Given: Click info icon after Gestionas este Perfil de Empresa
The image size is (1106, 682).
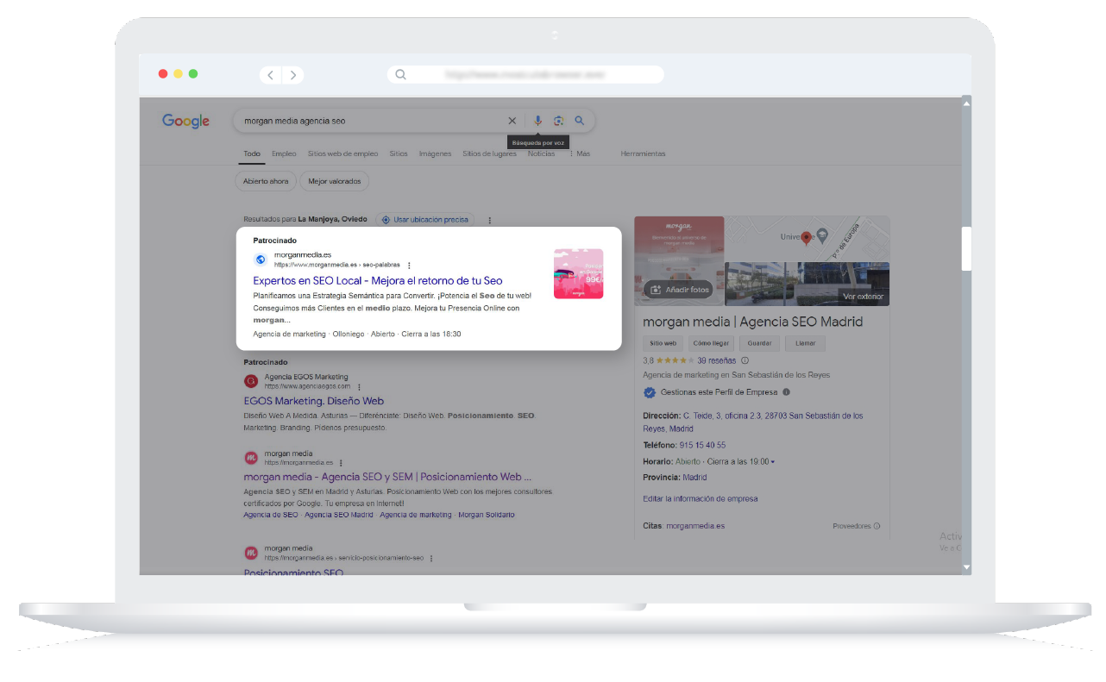Looking at the screenshot, I should [x=786, y=392].
